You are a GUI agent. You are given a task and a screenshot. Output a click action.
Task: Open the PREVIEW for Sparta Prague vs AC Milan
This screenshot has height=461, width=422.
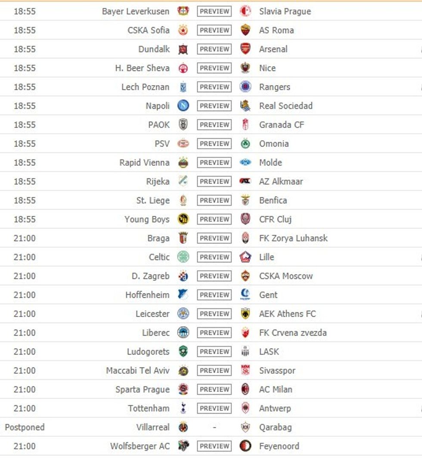(x=214, y=389)
